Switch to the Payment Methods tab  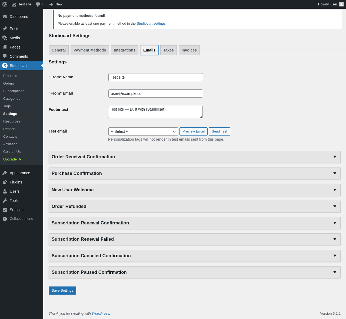point(90,50)
